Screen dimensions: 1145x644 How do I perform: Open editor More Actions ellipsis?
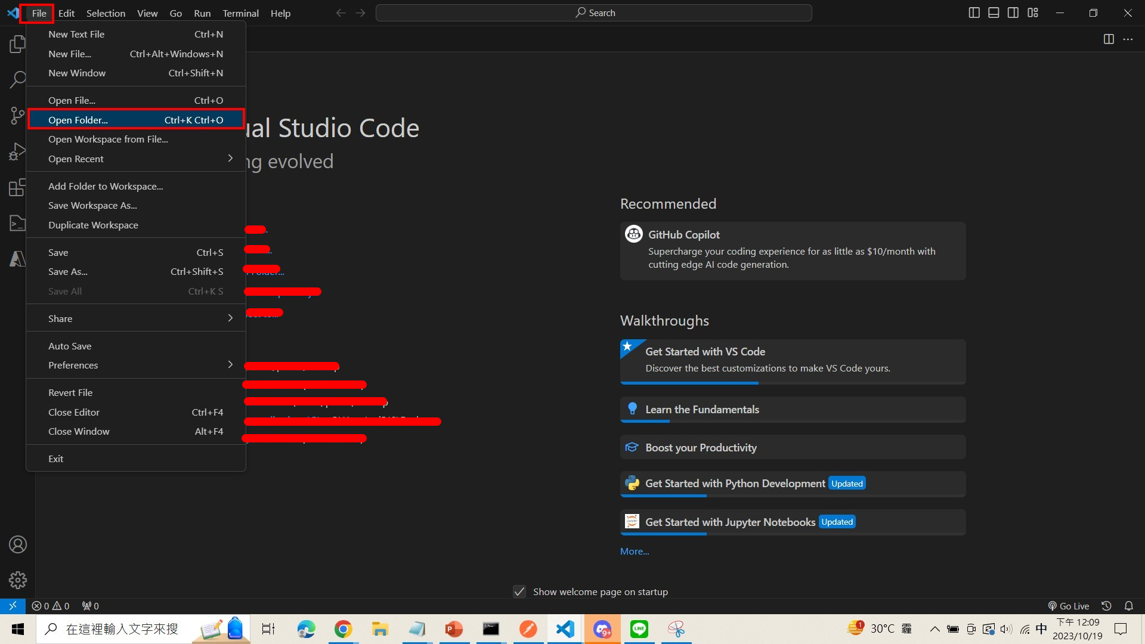pos(1128,39)
